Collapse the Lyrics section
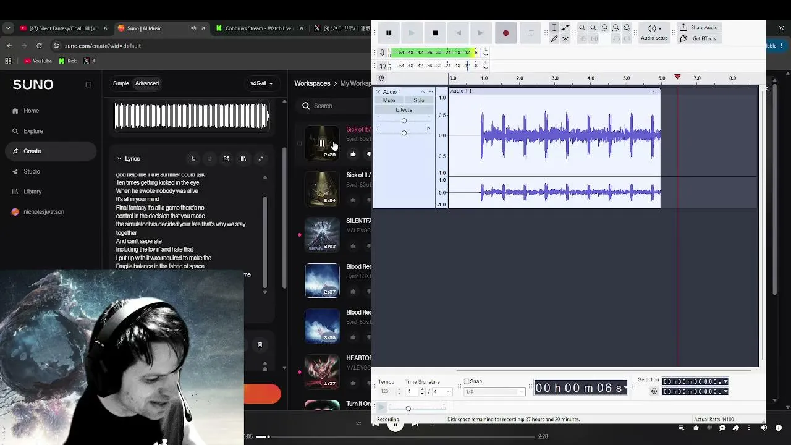The image size is (791, 445). coord(119,159)
